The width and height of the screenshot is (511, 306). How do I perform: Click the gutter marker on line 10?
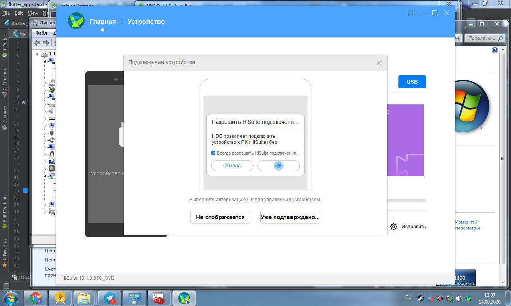pos(24,103)
